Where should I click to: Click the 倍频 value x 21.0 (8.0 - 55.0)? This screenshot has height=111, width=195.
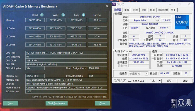[x=139, y=58]
